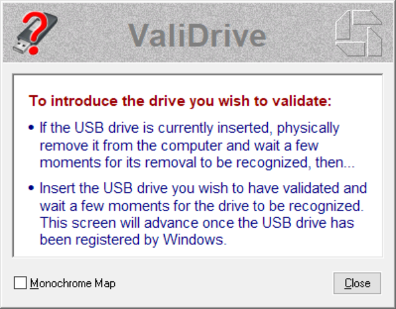Click the underlined C in the Close button

click(348, 283)
